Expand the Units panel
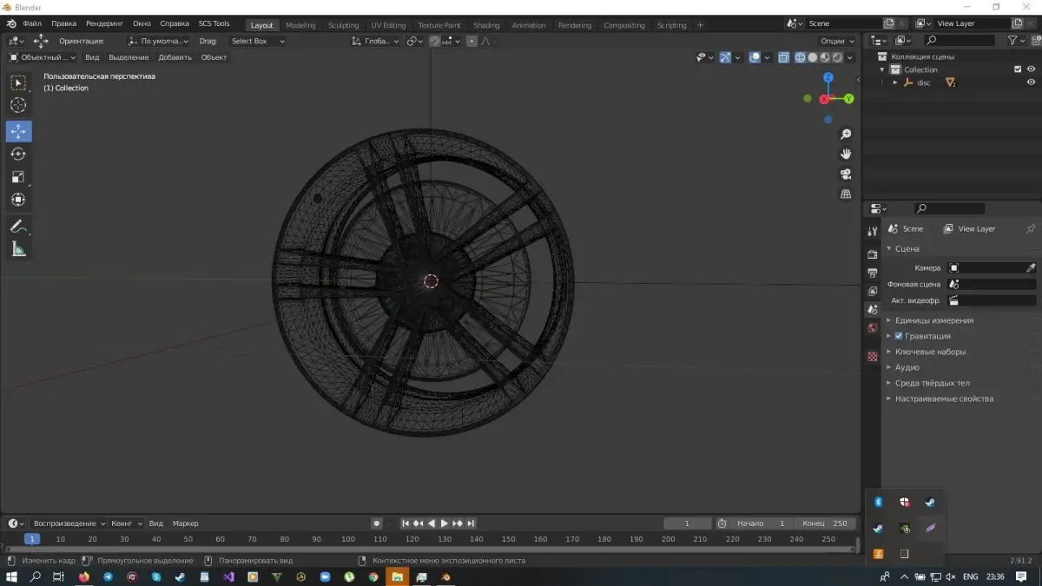The width and height of the screenshot is (1042, 586). (x=934, y=320)
